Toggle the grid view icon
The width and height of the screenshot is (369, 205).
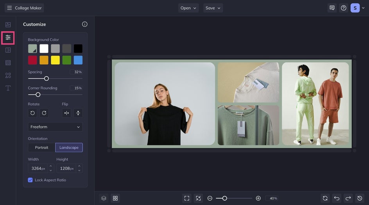tap(115, 198)
